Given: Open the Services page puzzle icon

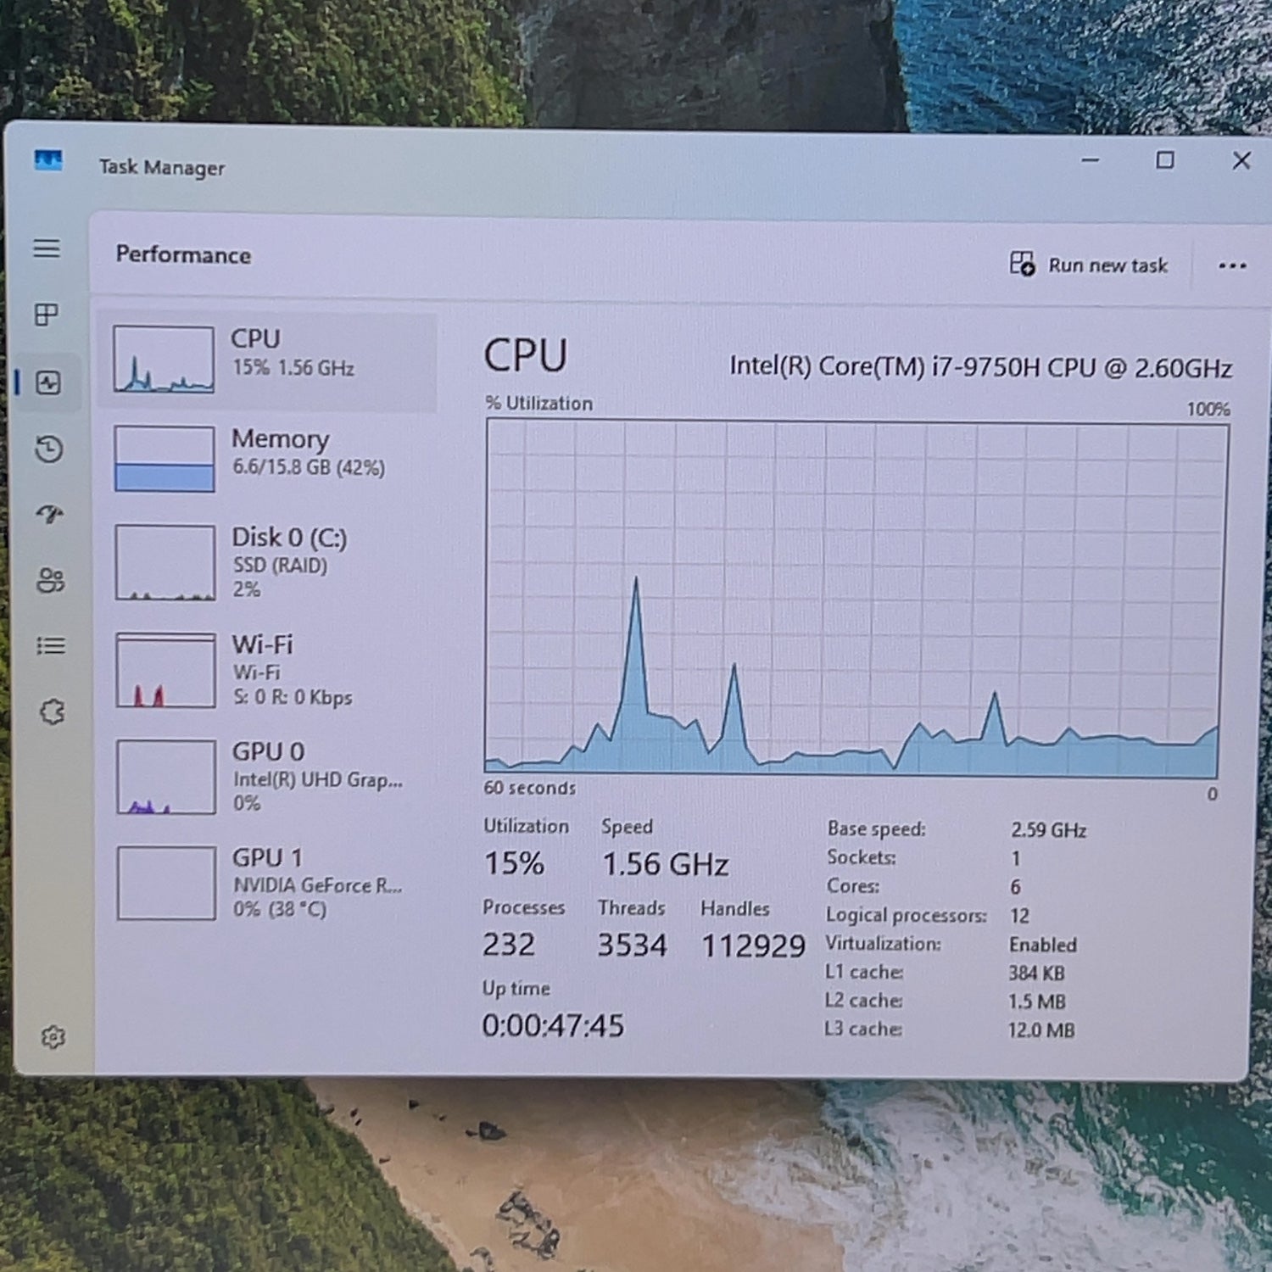Looking at the screenshot, I should pos(52,711).
